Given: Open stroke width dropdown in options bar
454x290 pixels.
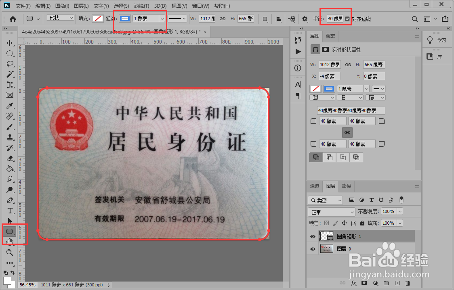Looking at the screenshot, I should [x=162, y=19].
